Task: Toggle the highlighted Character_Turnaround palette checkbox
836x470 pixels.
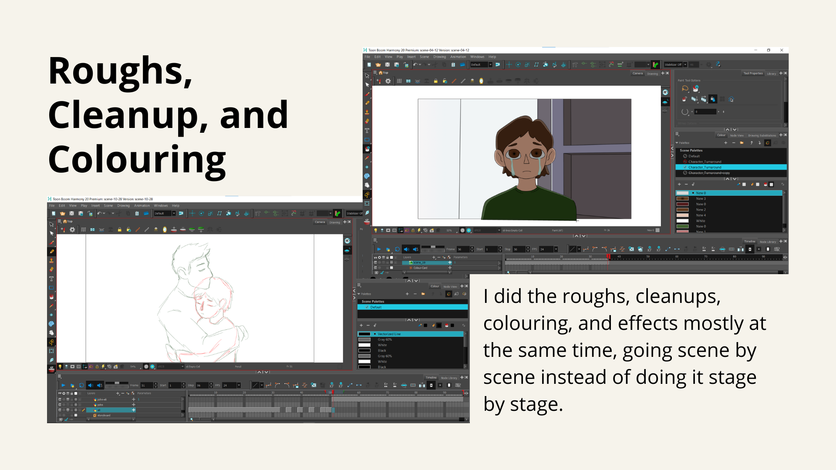Action: click(x=685, y=167)
